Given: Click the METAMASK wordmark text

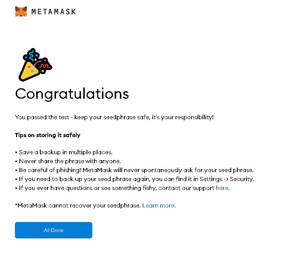Looking at the screenshot, I should point(54,12).
